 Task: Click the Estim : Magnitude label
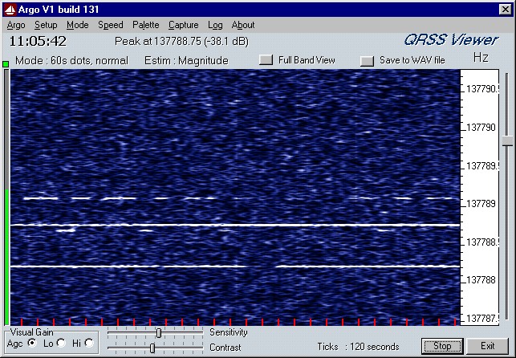tap(186, 60)
